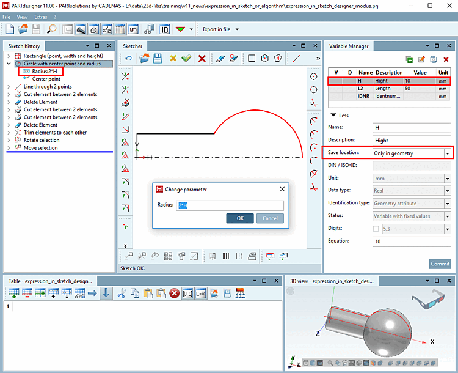Click the red X cancel icon in Sketcher toolbar
458x373 pixels.
coord(202,58)
